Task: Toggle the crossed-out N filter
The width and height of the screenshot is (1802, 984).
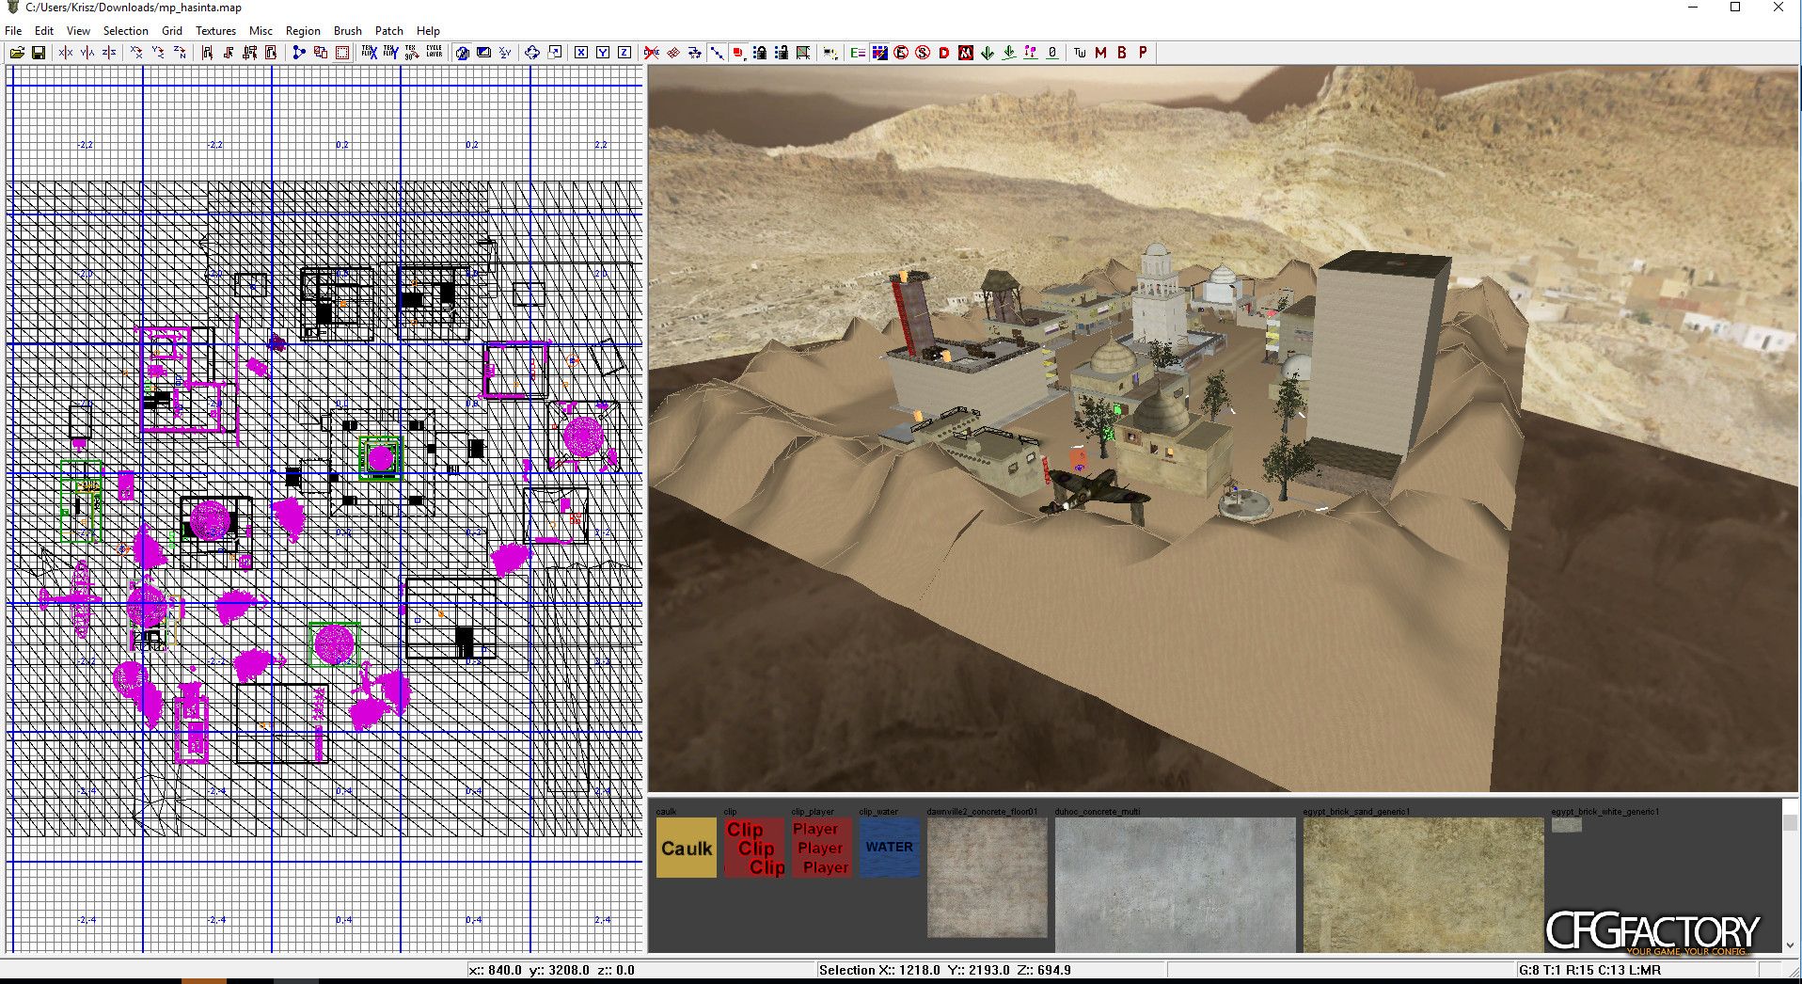Action: [966, 53]
